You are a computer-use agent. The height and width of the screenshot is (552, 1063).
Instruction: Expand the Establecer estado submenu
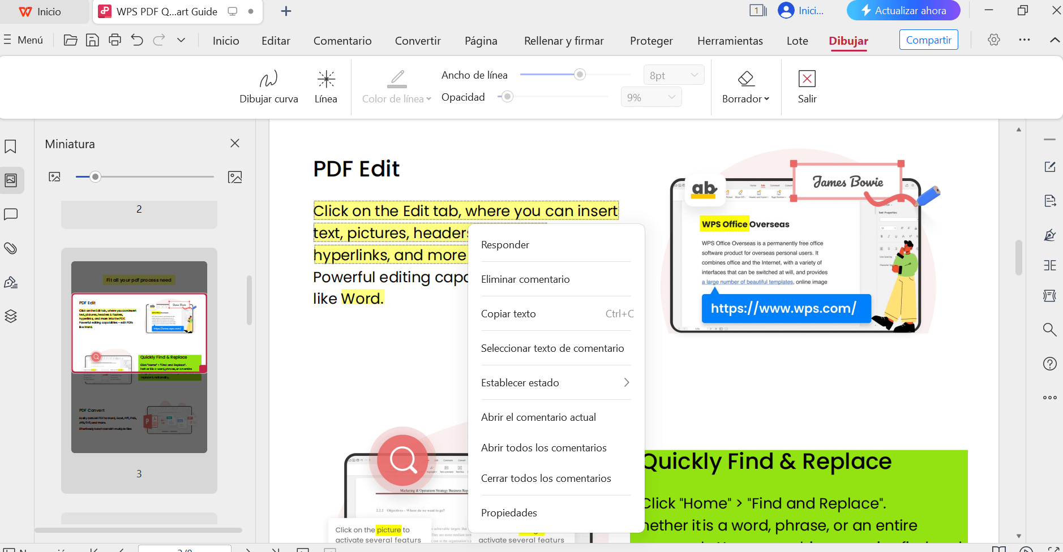[555, 383]
